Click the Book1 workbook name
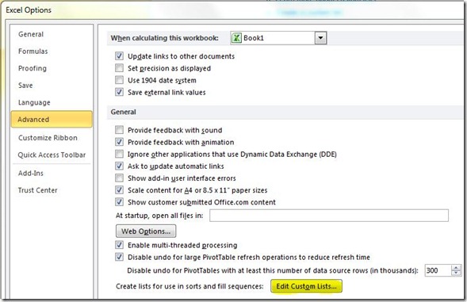The image size is (467, 302). 254,38
